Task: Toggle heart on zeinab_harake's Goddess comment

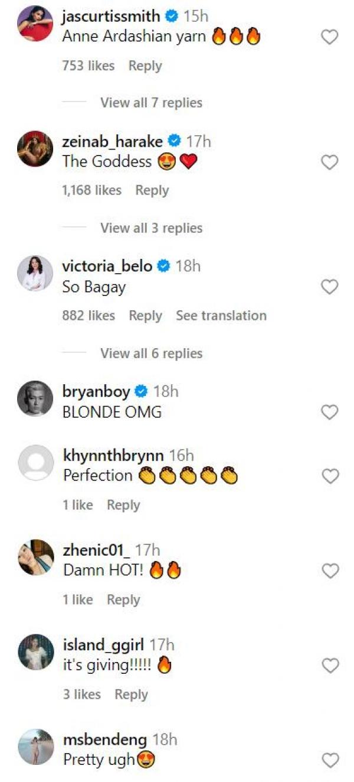Action: (329, 162)
